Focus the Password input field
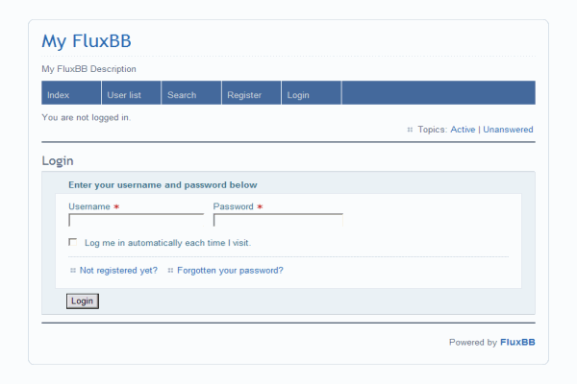 pyautogui.click(x=278, y=220)
